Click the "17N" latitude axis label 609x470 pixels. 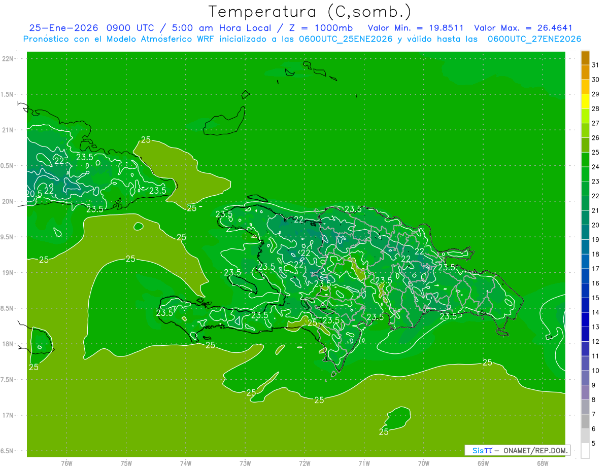[x=9, y=415]
